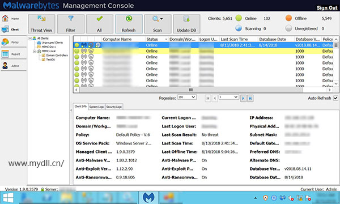Go to first page

[x=208, y=98]
